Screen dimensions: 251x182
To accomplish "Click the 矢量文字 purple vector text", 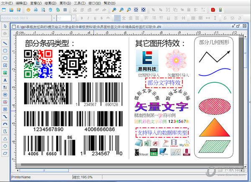I will point(161,107).
